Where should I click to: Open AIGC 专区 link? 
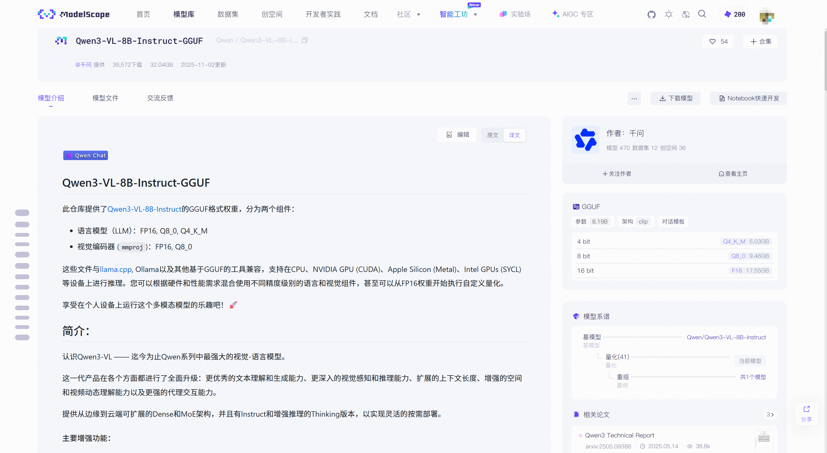[x=573, y=14]
